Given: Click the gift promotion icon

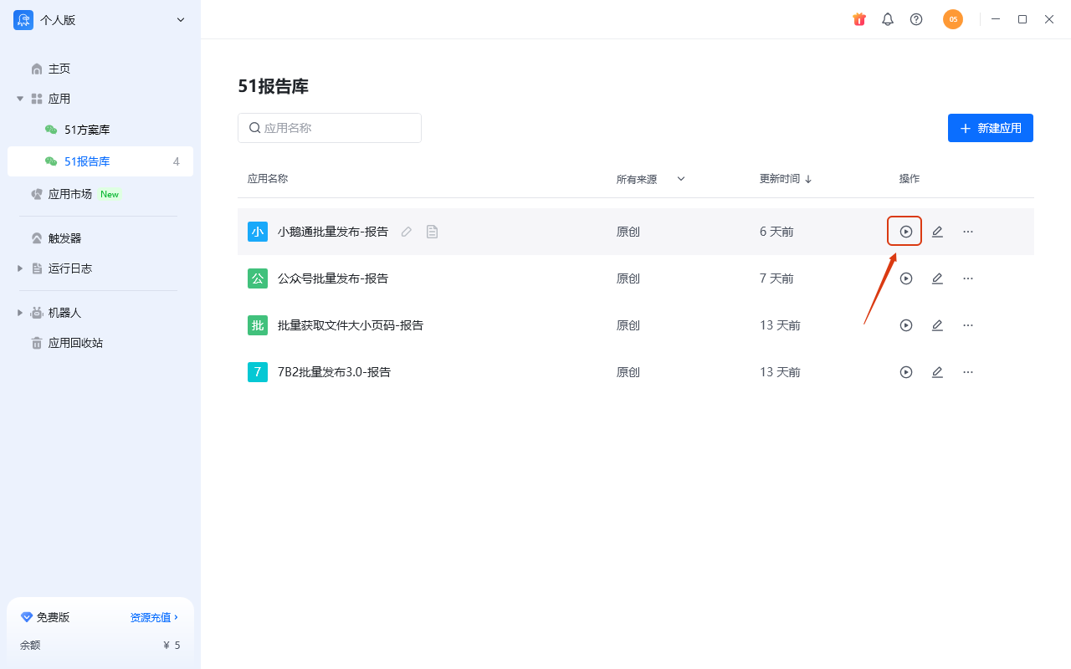Looking at the screenshot, I should click(x=859, y=19).
